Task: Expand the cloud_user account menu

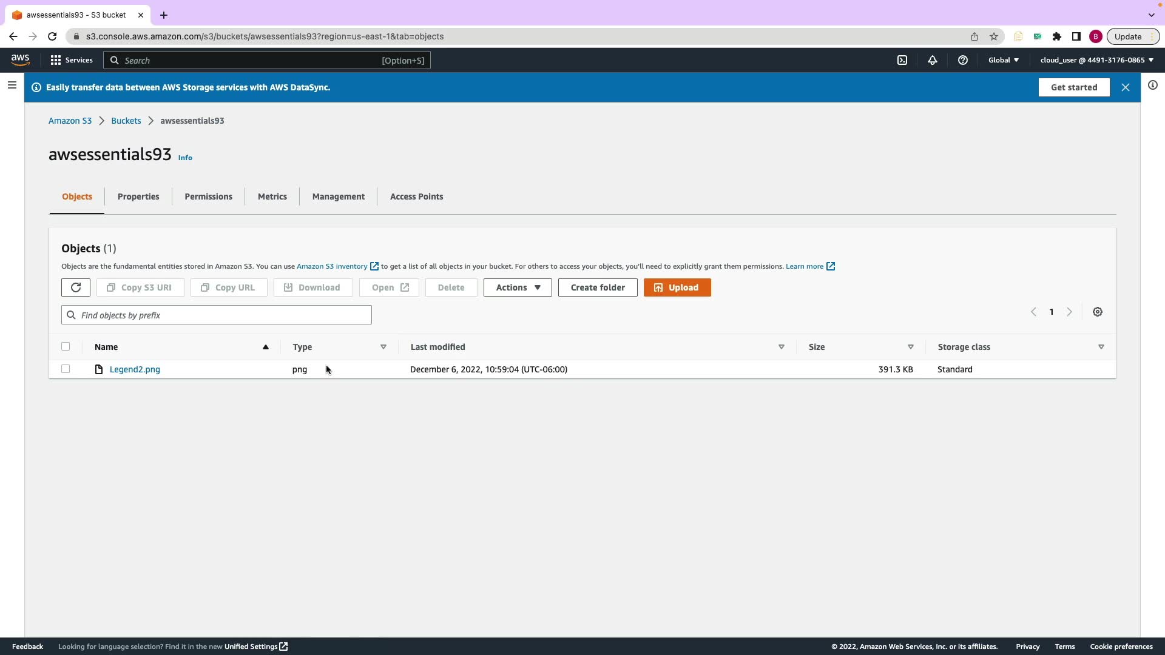Action: point(1096,60)
